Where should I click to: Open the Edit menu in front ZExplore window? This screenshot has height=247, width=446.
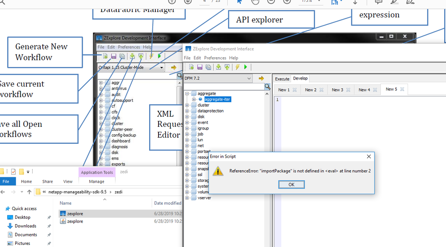(197, 58)
